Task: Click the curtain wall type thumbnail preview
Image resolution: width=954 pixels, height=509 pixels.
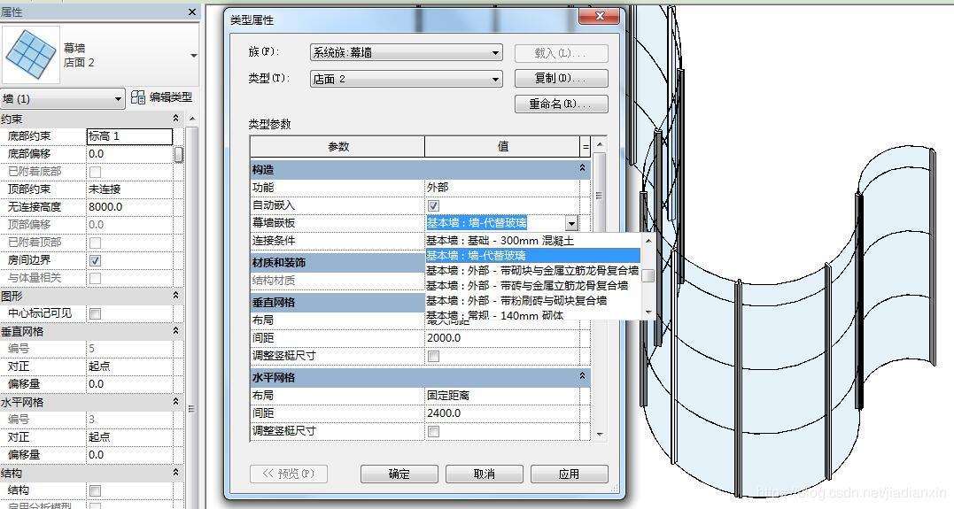Action: [31, 55]
